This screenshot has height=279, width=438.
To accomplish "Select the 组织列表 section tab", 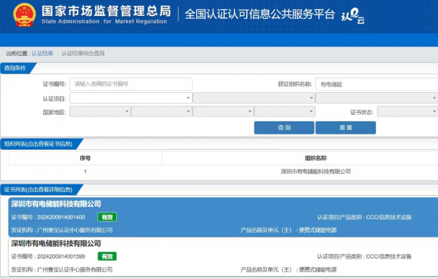I will click(39, 144).
